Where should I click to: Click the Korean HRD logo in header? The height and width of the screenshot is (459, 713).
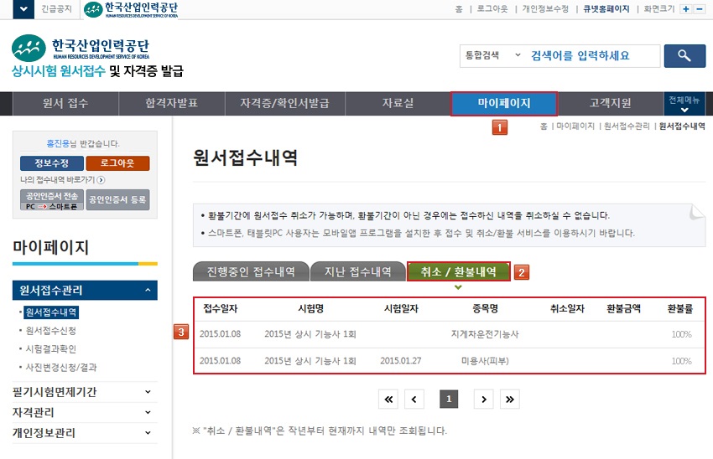pos(81,49)
